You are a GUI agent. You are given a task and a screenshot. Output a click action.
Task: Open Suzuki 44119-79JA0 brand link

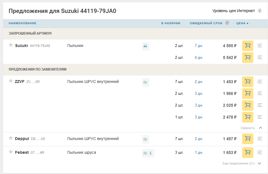[x=21, y=46]
